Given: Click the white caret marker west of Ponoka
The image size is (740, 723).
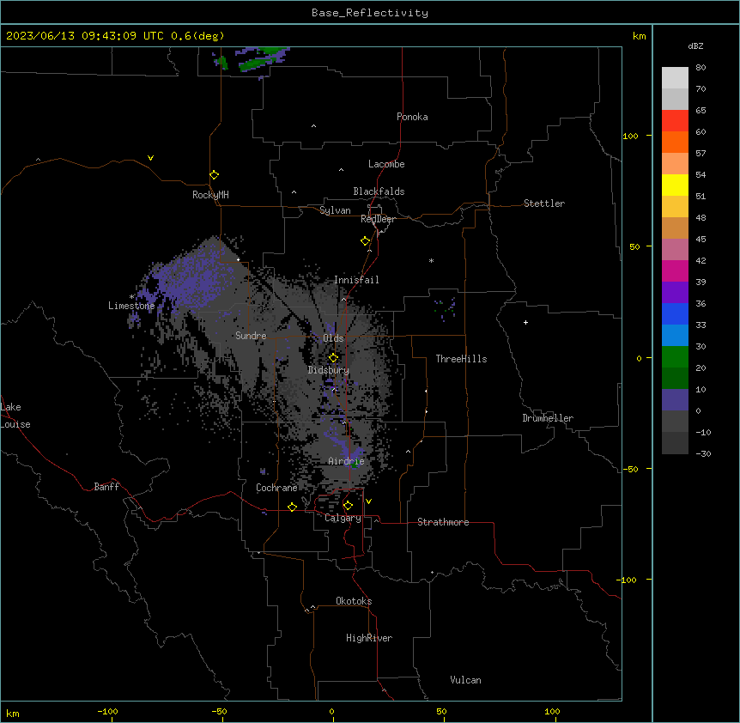Looking at the screenshot, I should click(314, 126).
